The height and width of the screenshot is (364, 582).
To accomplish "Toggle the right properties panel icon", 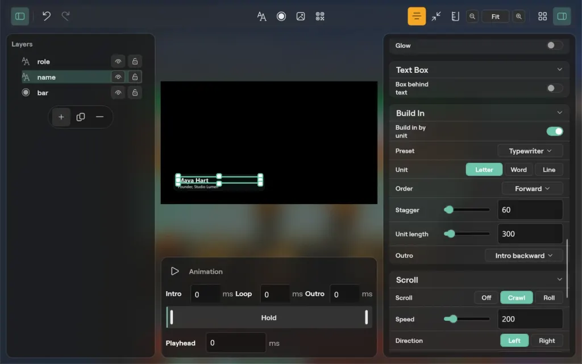I will [x=562, y=16].
